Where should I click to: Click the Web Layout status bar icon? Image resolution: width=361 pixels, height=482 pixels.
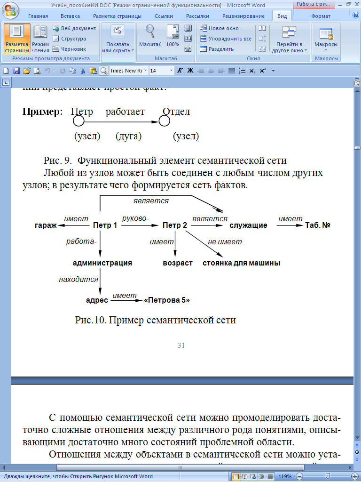click(x=253, y=477)
